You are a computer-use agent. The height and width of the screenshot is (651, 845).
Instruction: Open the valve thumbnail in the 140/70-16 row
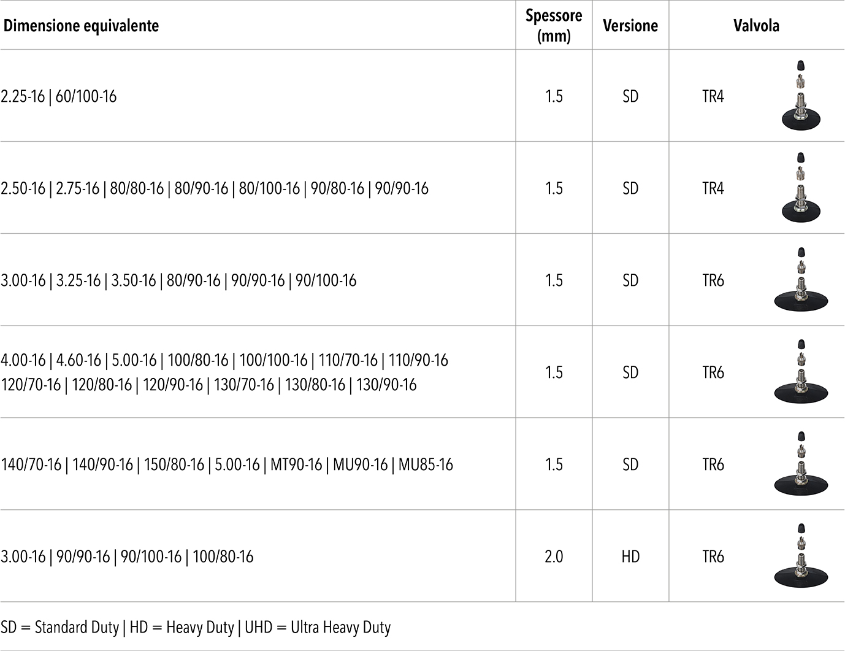(x=801, y=464)
